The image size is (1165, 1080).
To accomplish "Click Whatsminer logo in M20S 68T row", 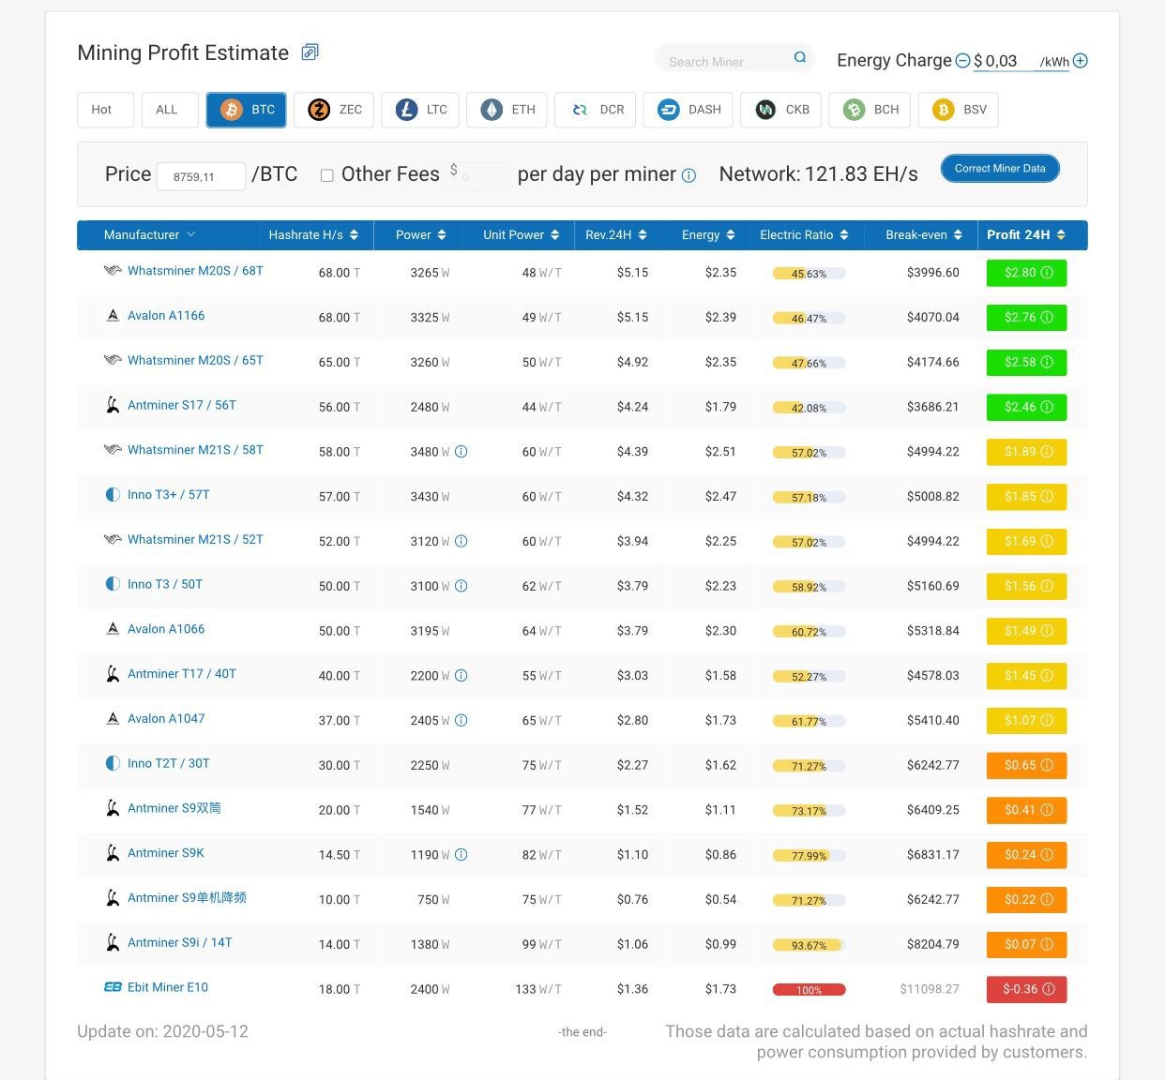I will 113,271.
